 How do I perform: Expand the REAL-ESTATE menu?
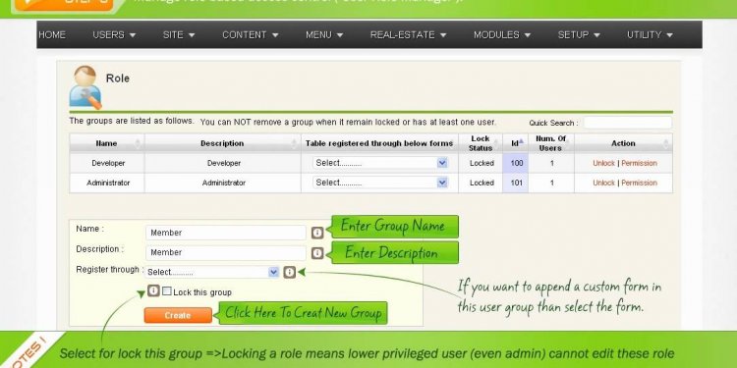[408, 34]
